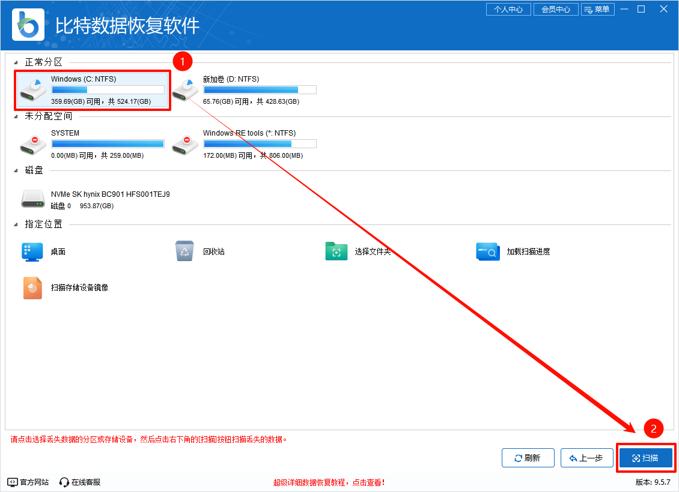
Task: Open the 在线客服 online support icon
Action: [x=63, y=482]
